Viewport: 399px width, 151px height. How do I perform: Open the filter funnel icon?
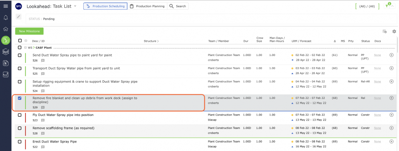coord(387,6)
